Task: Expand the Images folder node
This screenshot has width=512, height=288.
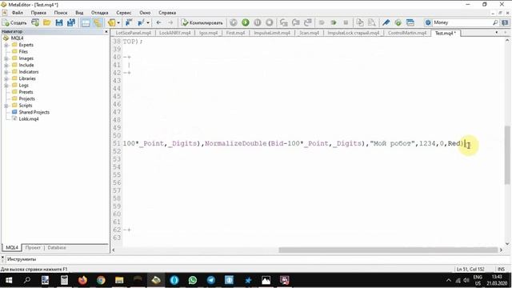Action: tap(6, 58)
